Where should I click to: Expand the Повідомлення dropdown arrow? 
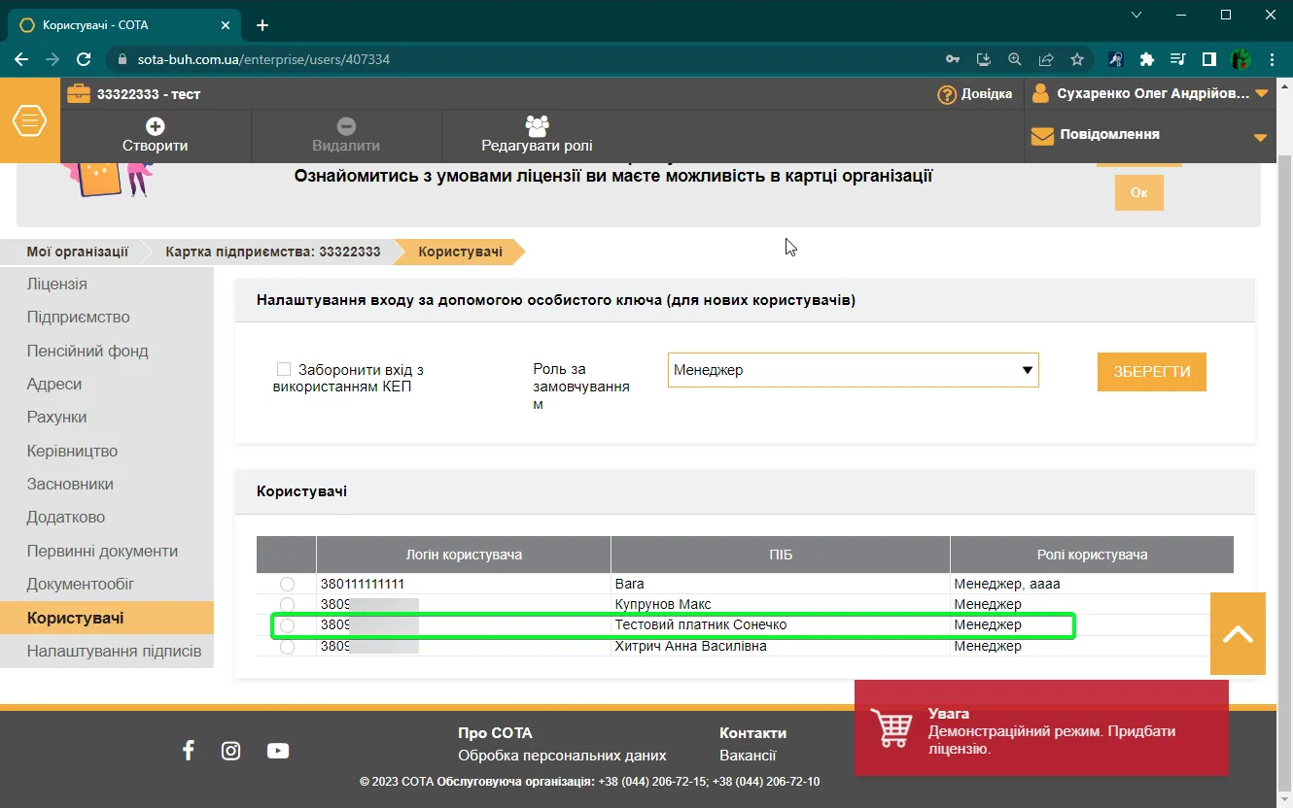pos(1262,138)
